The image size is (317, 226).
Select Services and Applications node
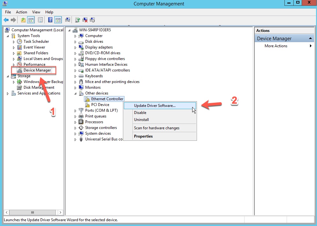(x=39, y=93)
